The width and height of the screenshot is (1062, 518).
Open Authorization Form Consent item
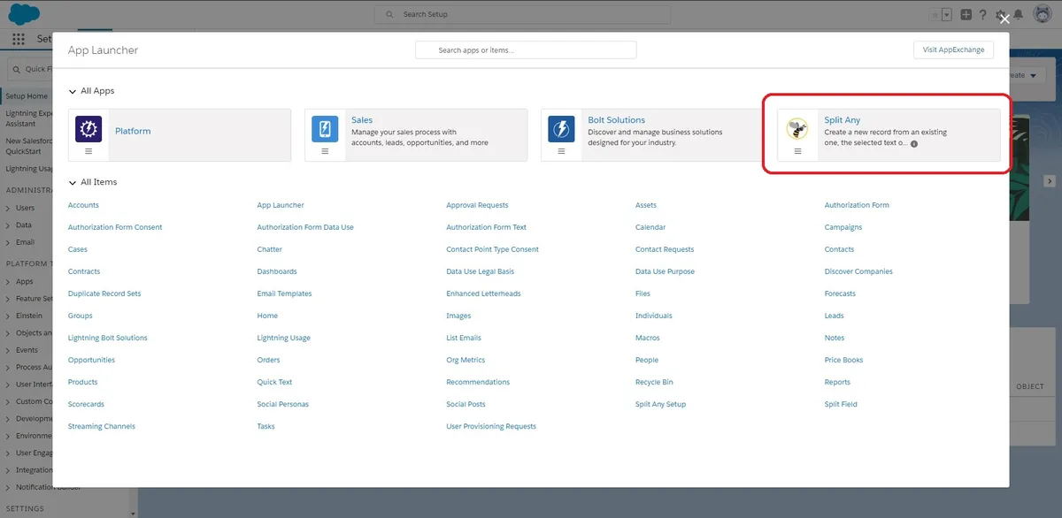(115, 227)
